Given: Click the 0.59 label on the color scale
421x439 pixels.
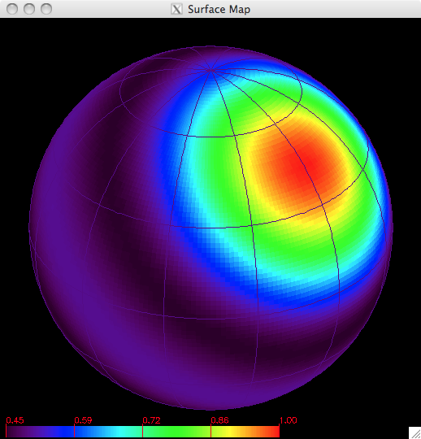Looking at the screenshot, I should (83, 420).
